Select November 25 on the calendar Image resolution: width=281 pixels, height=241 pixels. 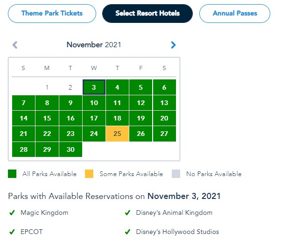click(x=117, y=134)
